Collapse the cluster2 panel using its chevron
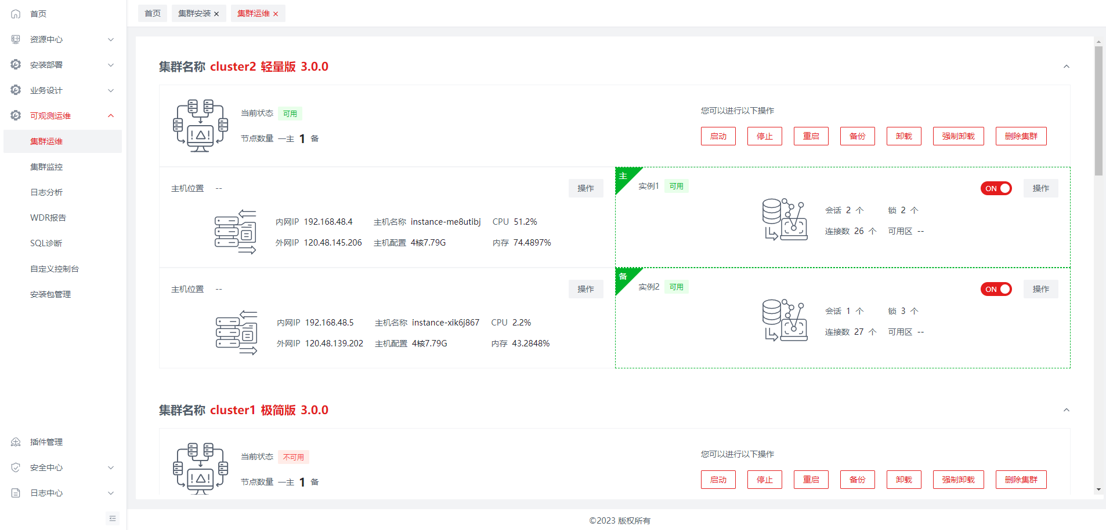Screen dimensions: 1106x530 pyautogui.click(x=1066, y=67)
